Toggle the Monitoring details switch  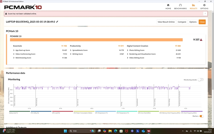[x=201, y=80]
